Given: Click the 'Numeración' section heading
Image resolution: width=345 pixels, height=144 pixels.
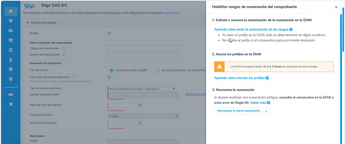Looking at the screenshot, I should [37, 136].
